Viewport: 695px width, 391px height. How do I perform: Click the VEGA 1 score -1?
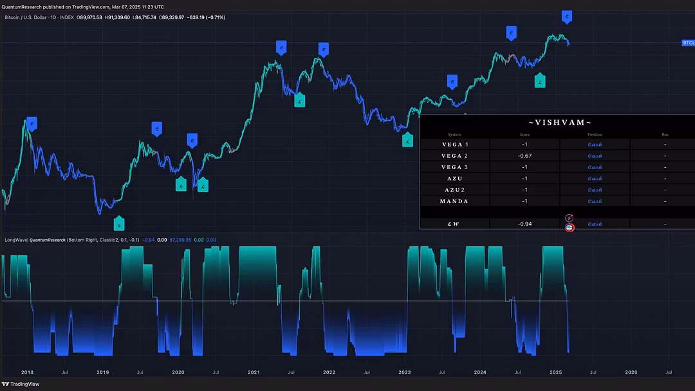(x=525, y=144)
